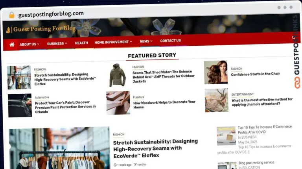Select the Automotive category label
Viewport: 302px width, 169px height.
tap(42, 97)
